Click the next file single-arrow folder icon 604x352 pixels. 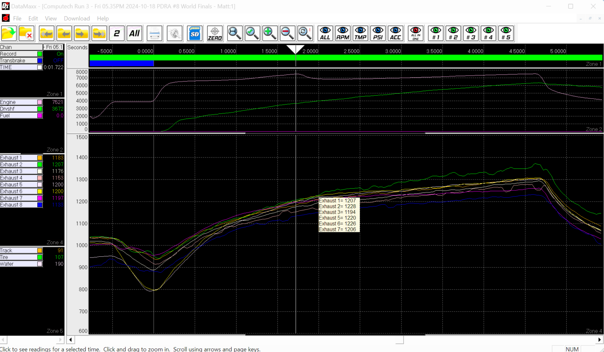[x=81, y=33]
